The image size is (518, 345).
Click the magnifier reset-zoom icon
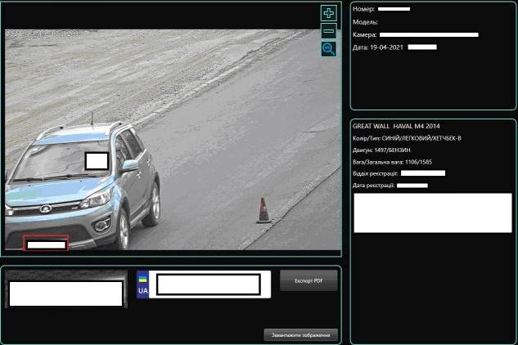coord(328,49)
